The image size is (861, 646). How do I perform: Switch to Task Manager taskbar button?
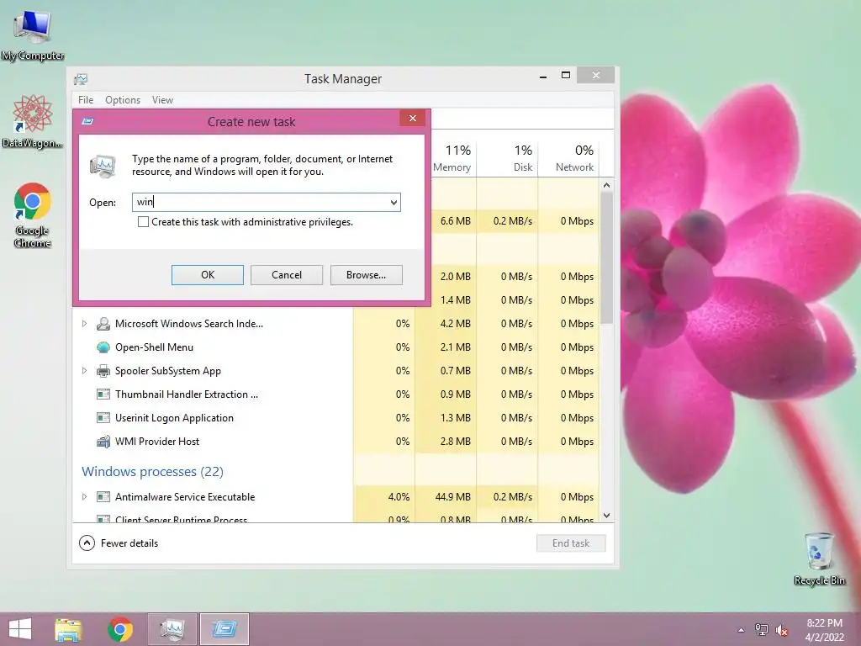(x=172, y=629)
